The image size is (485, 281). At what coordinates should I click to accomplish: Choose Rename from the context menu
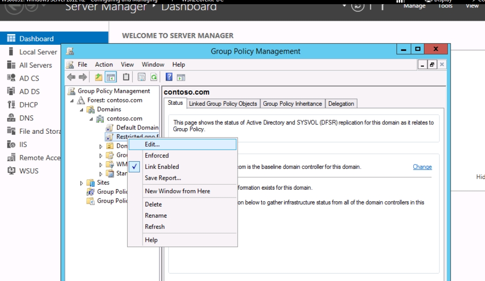click(x=183, y=215)
